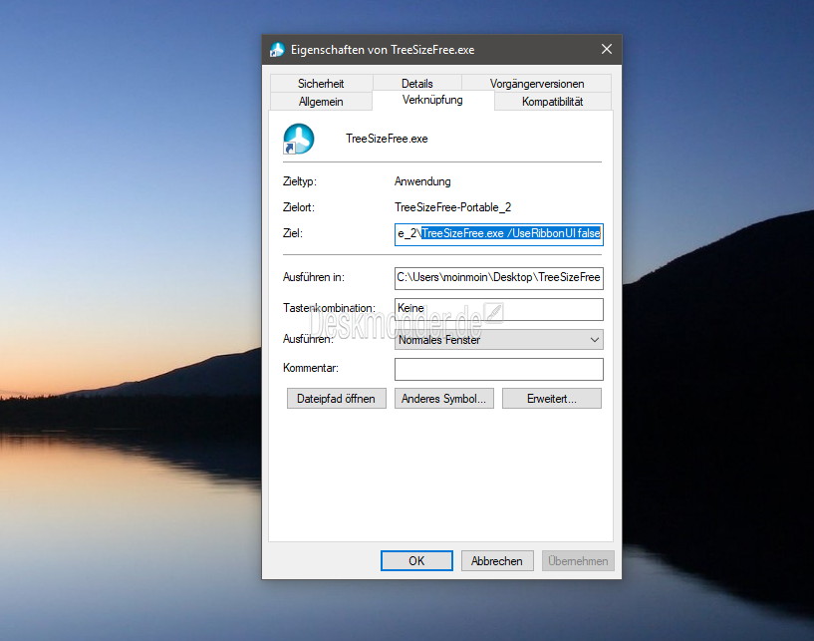Screen dimensions: 814x641
Task: Focus the Tastenkombination field
Action: (x=499, y=309)
